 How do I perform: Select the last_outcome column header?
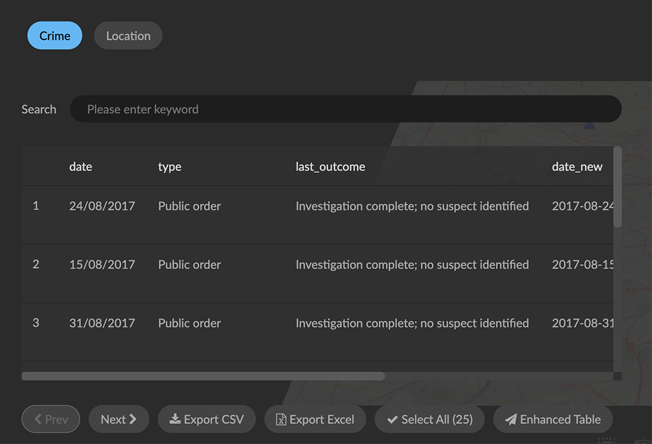[330, 166]
